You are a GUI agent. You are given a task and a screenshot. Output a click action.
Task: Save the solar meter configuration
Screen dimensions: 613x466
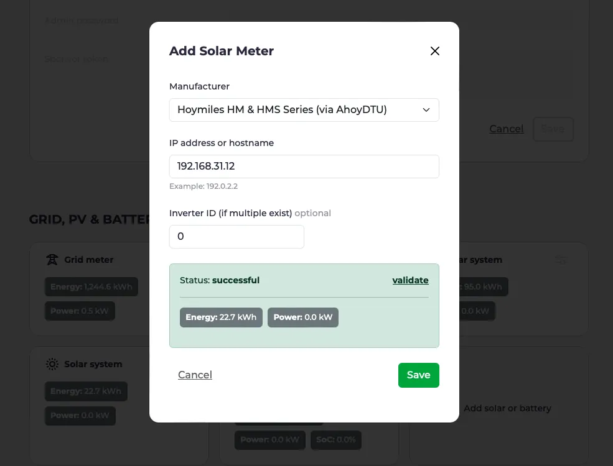tap(418, 375)
